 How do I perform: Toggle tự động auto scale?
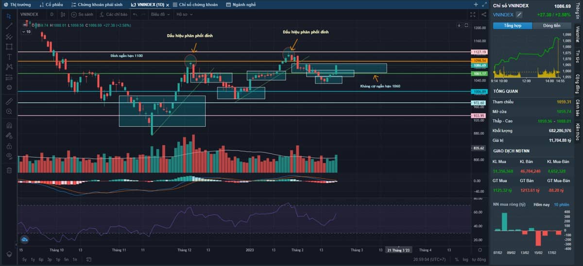[x=479, y=260]
